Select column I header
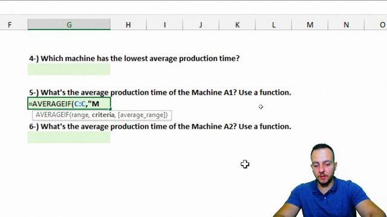Screen dimensions: 387x217 point(164,25)
